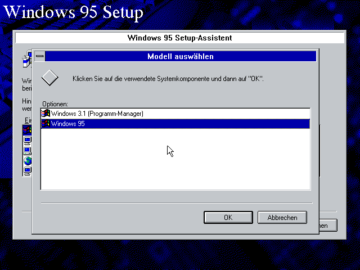Click the diamond icon next to instructions
Screen dimensions: 360x270
click(50, 78)
